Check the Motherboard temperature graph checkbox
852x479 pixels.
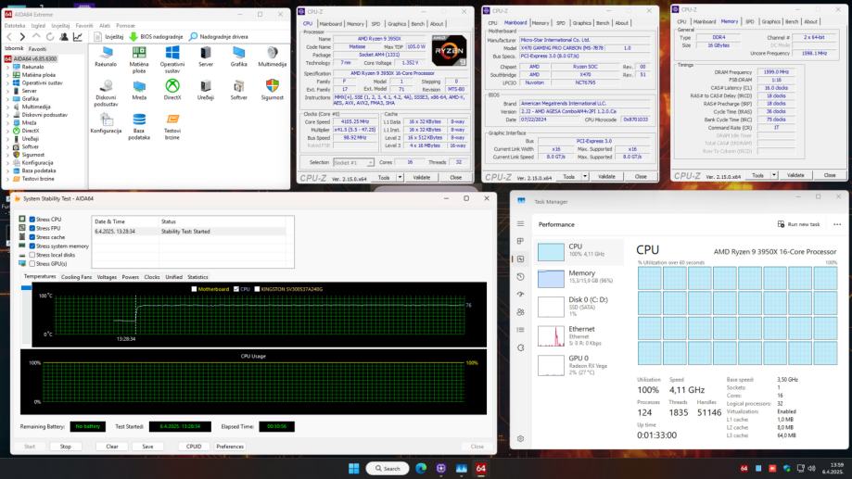[x=194, y=288]
